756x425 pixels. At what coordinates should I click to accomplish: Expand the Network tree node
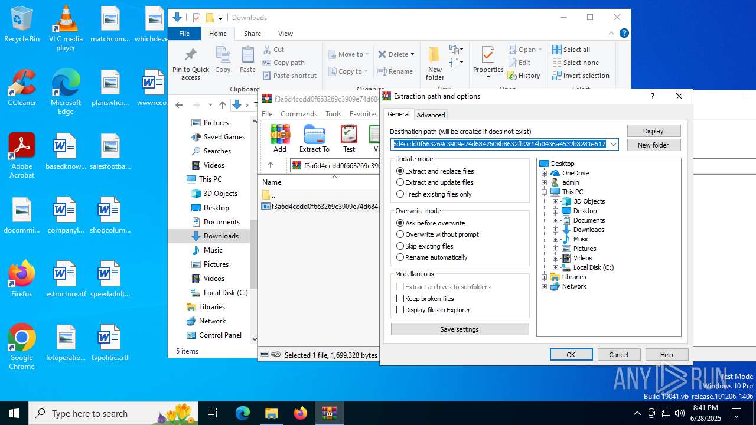[545, 286]
